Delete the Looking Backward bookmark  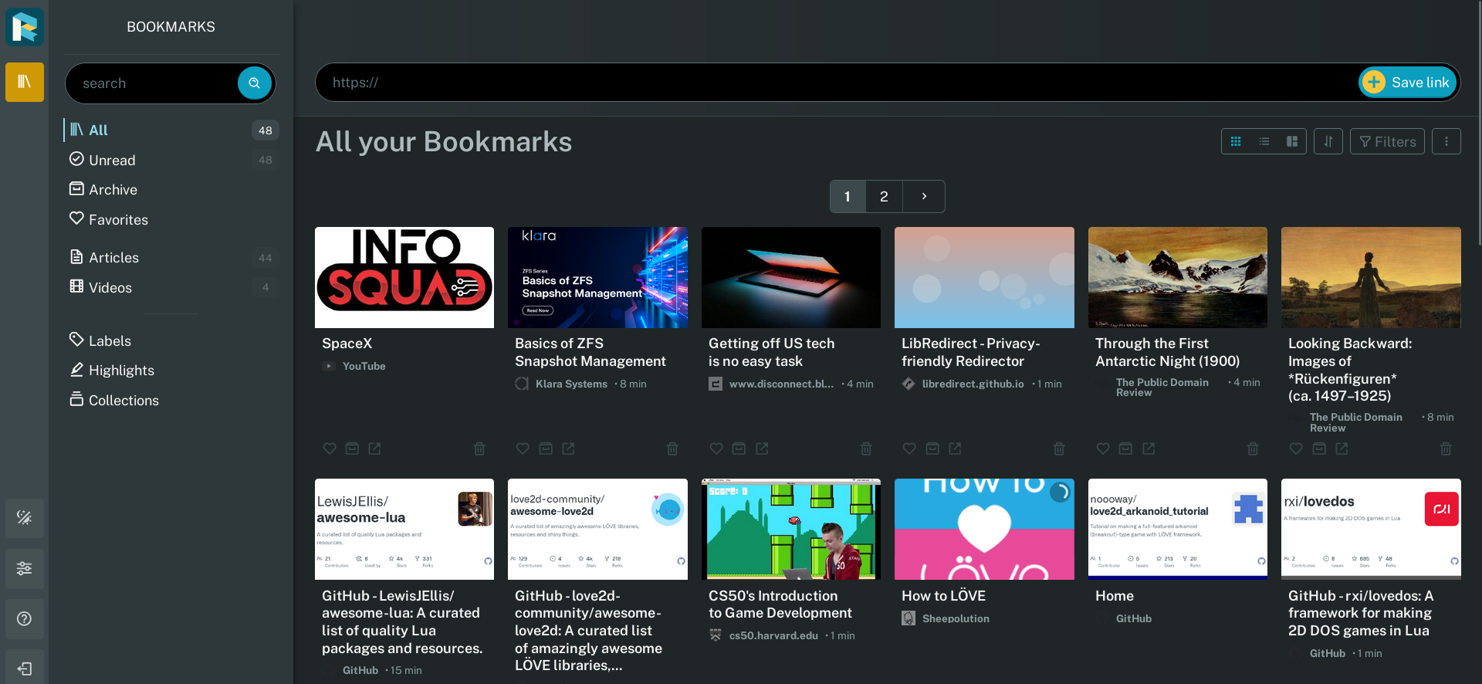pyautogui.click(x=1446, y=449)
